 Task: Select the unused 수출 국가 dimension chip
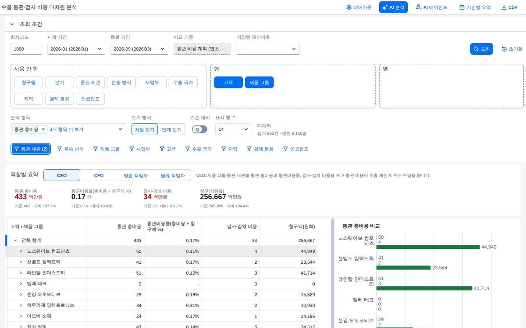tap(183, 82)
